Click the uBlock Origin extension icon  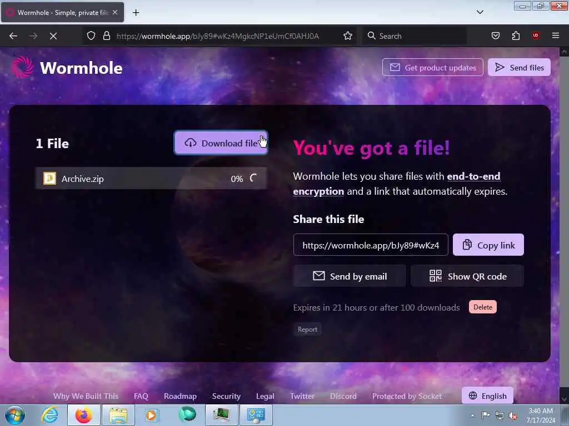(535, 35)
